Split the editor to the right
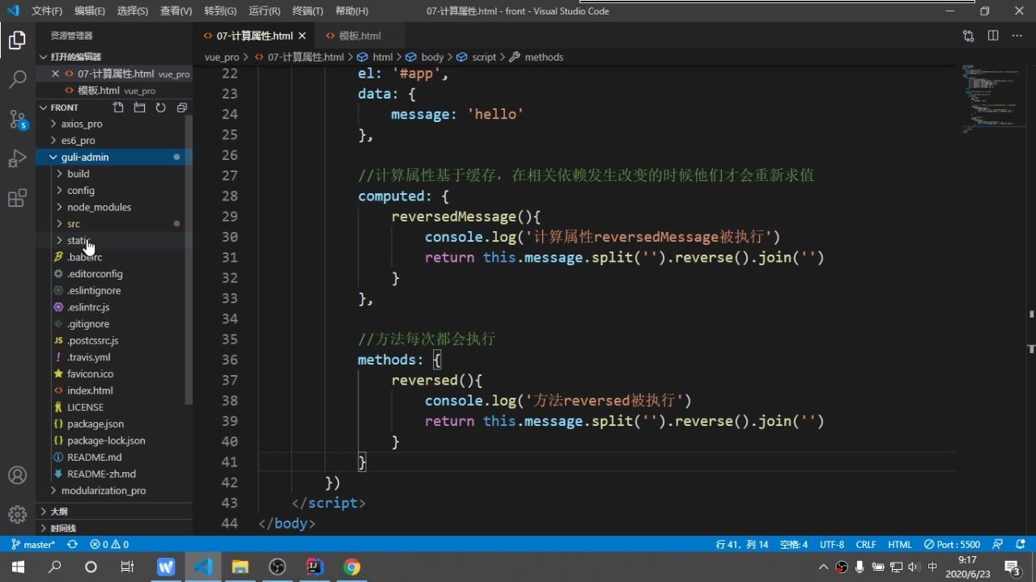The image size is (1036, 582). pos(993,36)
